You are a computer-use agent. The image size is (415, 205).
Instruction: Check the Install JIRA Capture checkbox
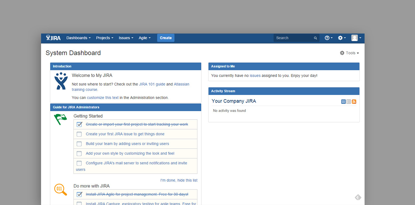(x=79, y=204)
